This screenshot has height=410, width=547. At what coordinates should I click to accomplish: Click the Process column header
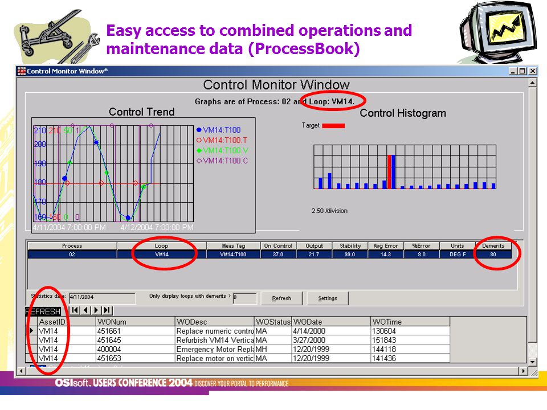click(x=72, y=246)
